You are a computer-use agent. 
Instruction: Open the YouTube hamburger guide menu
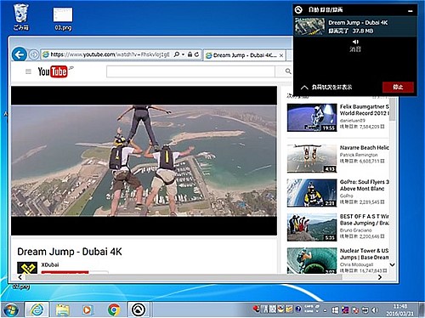click(28, 71)
